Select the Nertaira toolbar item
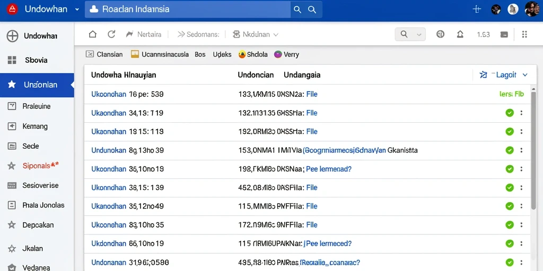This screenshot has width=543, height=271. (x=144, y=34)
